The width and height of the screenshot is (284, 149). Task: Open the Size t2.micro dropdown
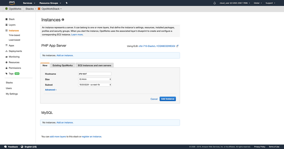[95, 79]
